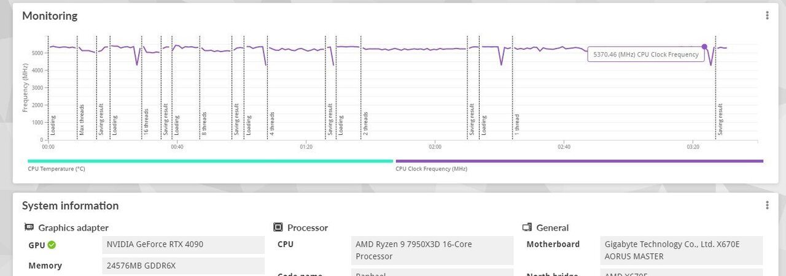This screenshot has height=276, width=786.
Task: Open the System information three-dot menu
Action: (x=767, y=205)
